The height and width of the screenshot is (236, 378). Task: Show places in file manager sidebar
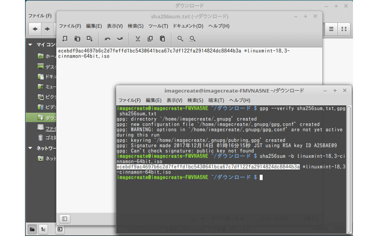point(32,229)
